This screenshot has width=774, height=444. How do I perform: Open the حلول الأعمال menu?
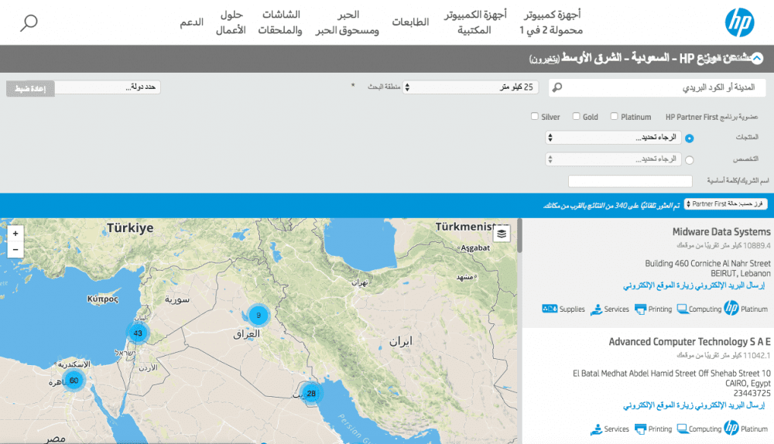231,22
